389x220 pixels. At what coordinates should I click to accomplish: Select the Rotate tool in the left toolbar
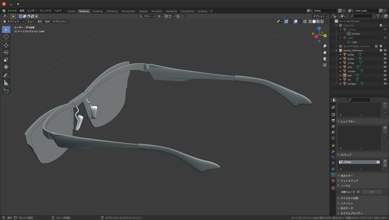click(x=6, y=53)
